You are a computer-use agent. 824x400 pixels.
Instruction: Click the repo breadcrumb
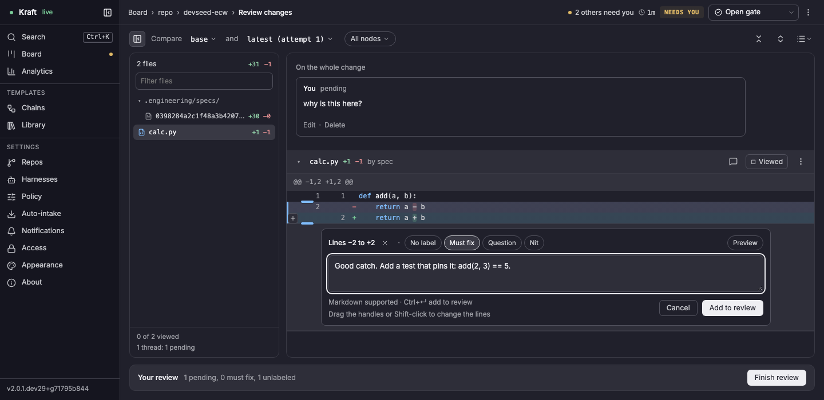165,12
